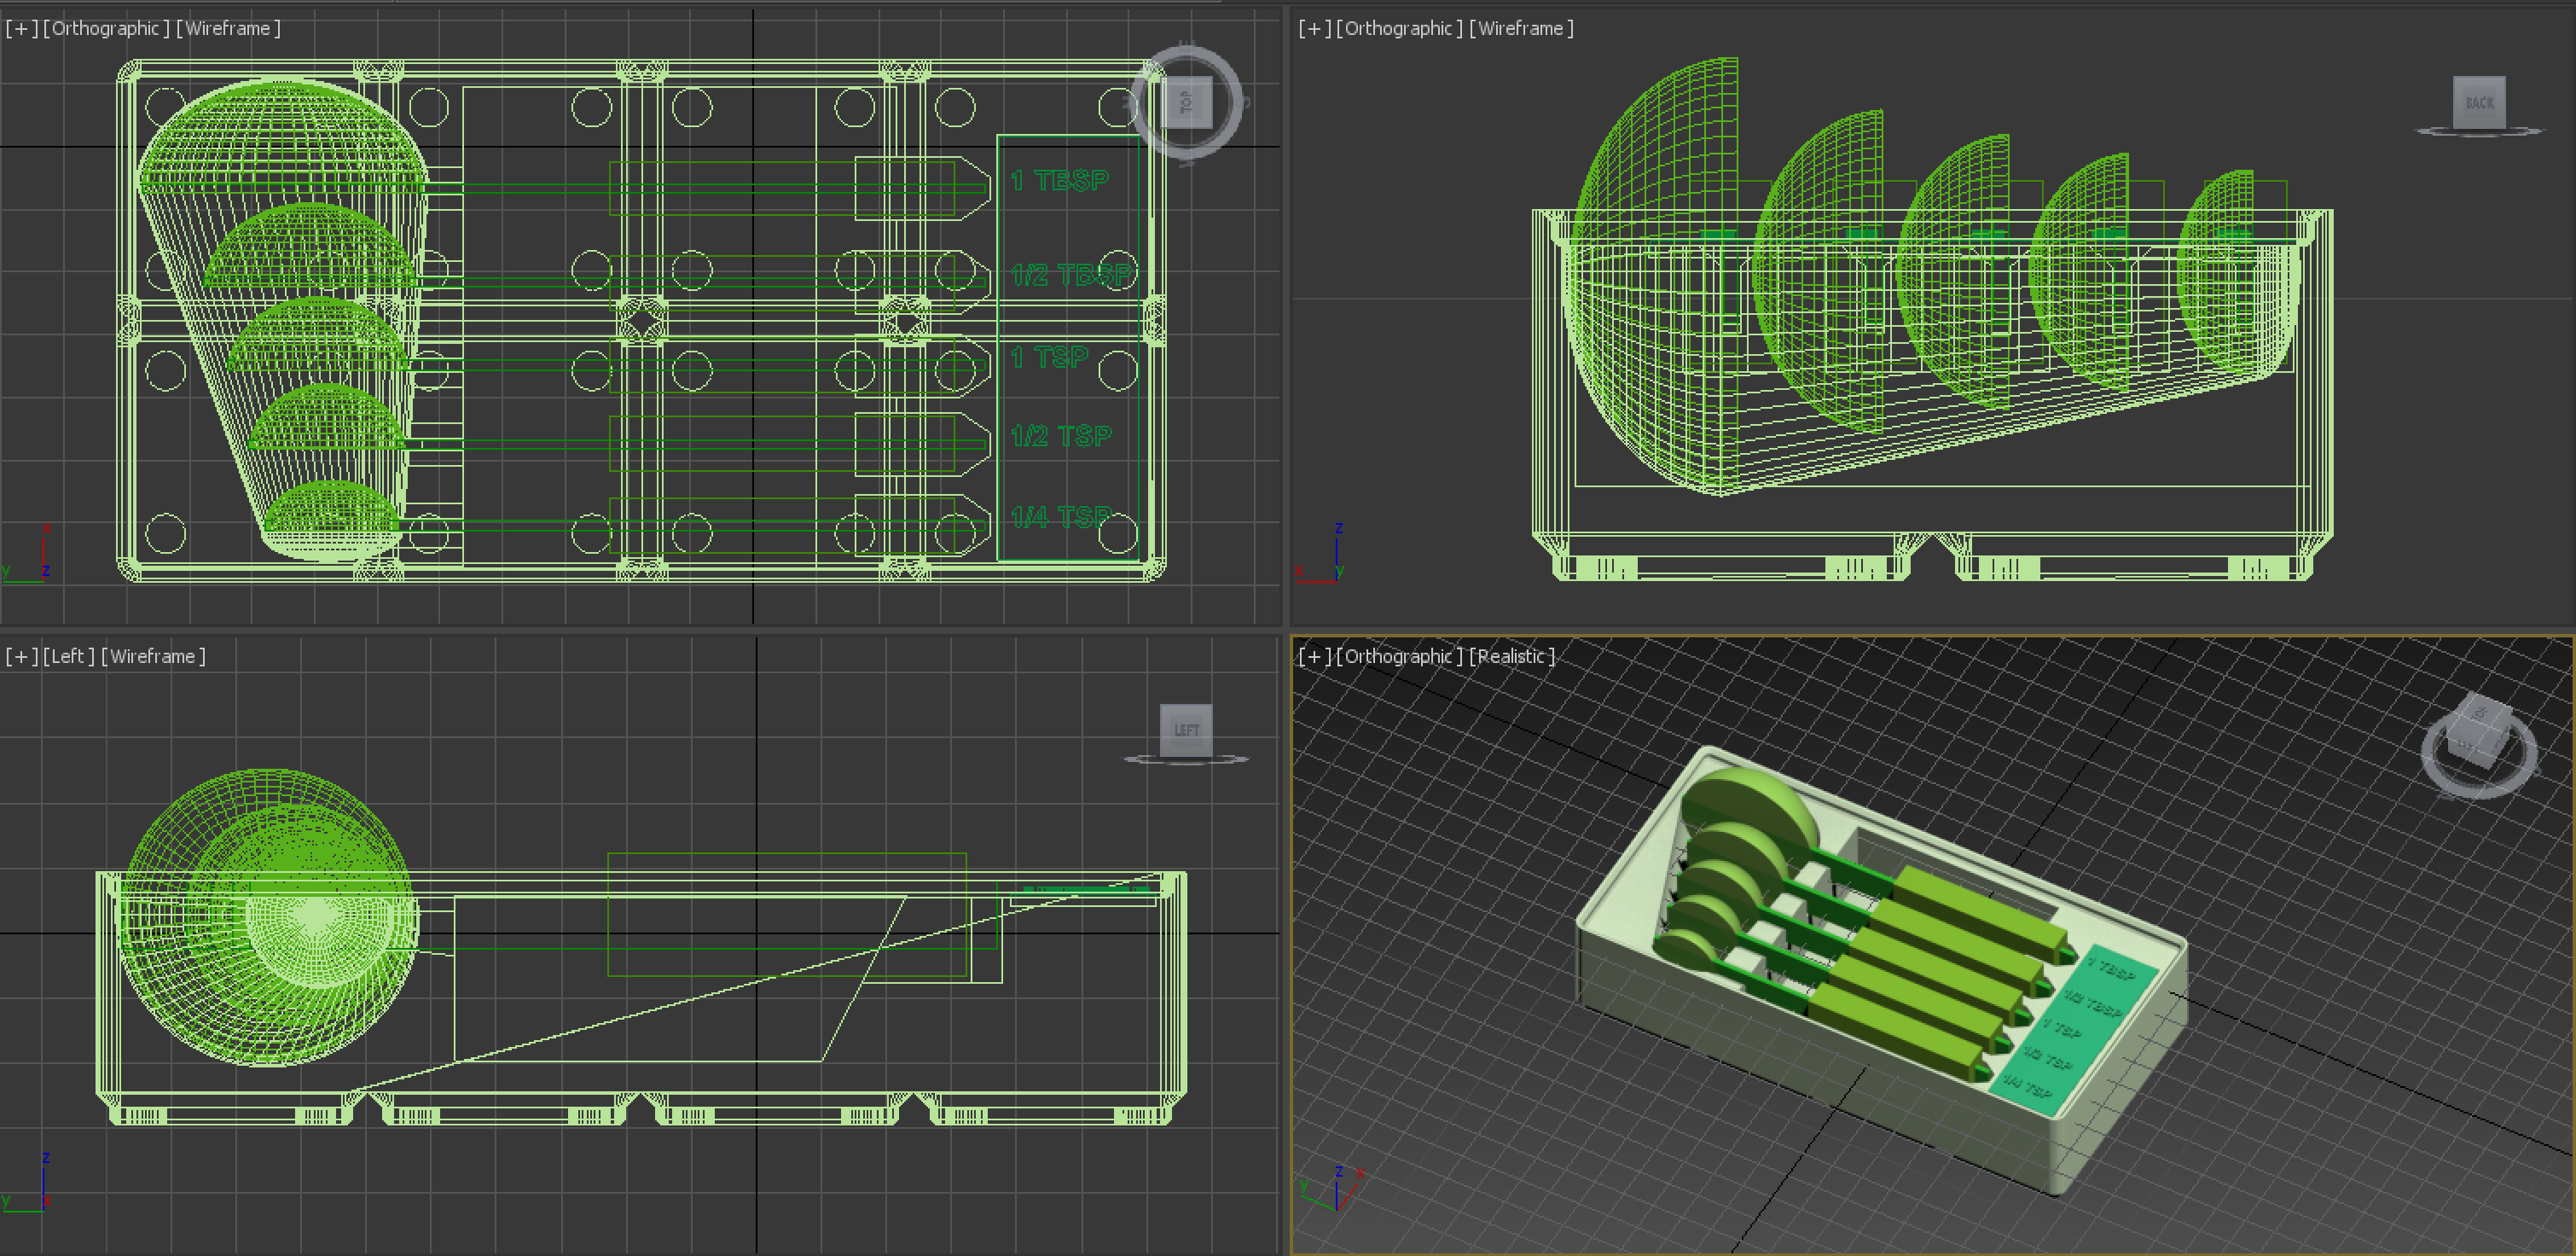Open the [Realistic] shading viewport menu
Viewport: 2576px width, 1256px height.
(1512, 657)
